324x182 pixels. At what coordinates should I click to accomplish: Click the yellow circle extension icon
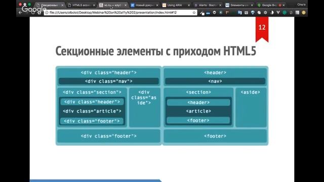pos(304,13)
